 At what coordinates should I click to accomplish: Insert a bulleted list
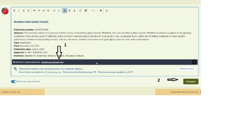point(54,11)
